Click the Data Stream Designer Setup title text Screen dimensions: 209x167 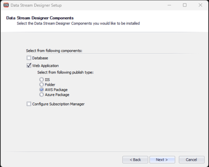tap(36, 5)
